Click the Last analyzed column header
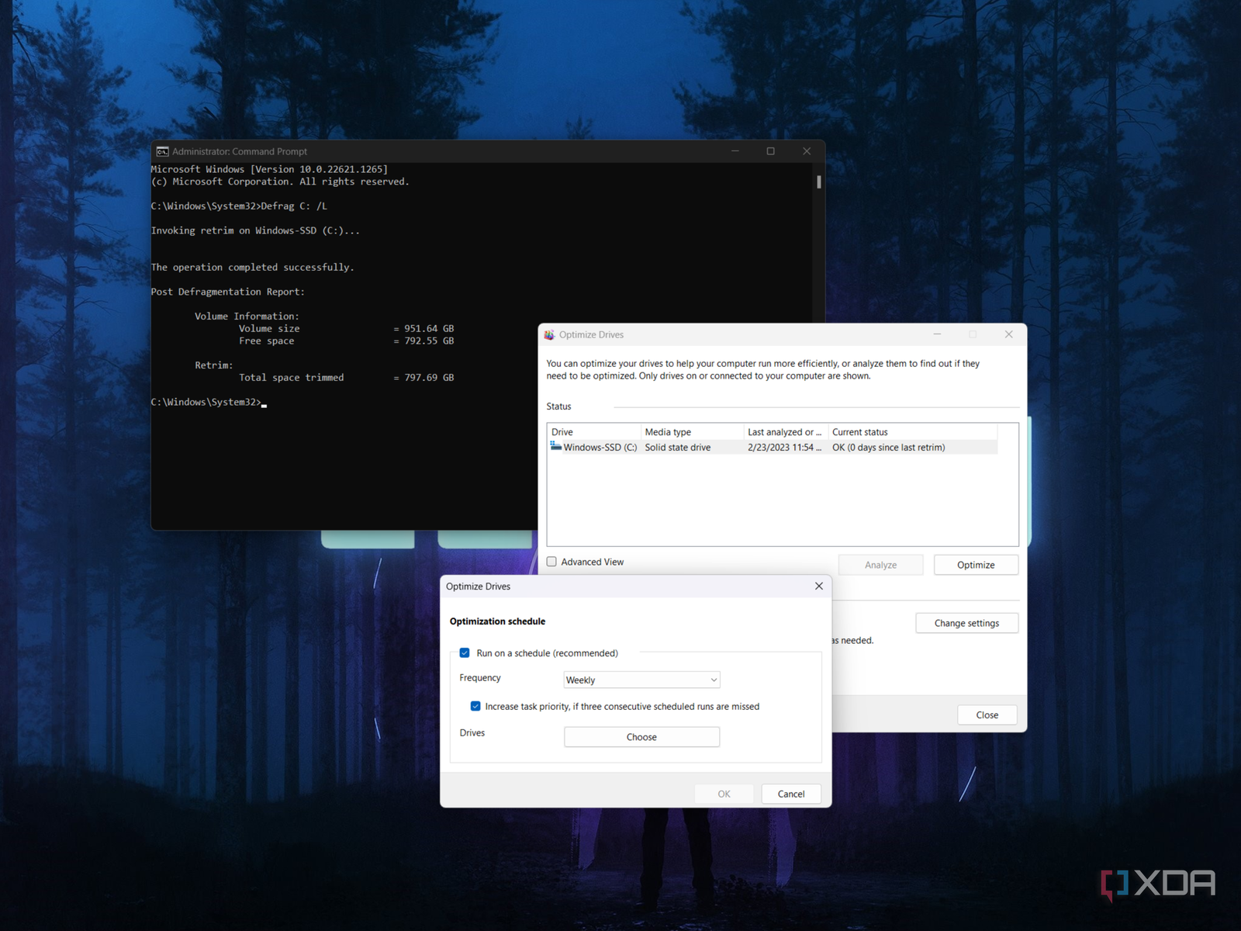The width and height of the screenshot is (1241, 931). pos(783,432)
